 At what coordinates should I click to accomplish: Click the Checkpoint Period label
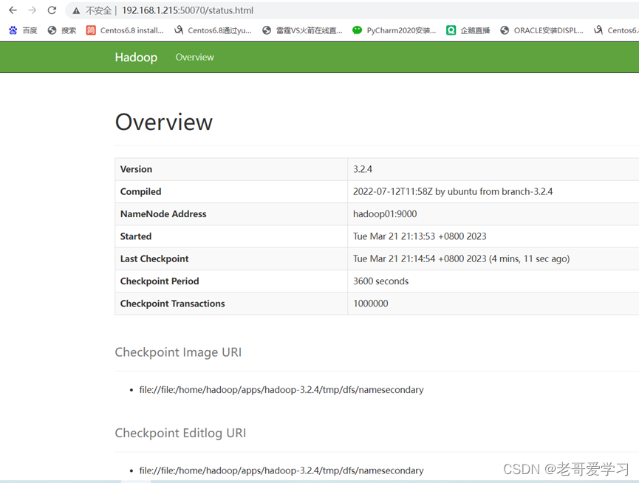click(x=160, y=281)
